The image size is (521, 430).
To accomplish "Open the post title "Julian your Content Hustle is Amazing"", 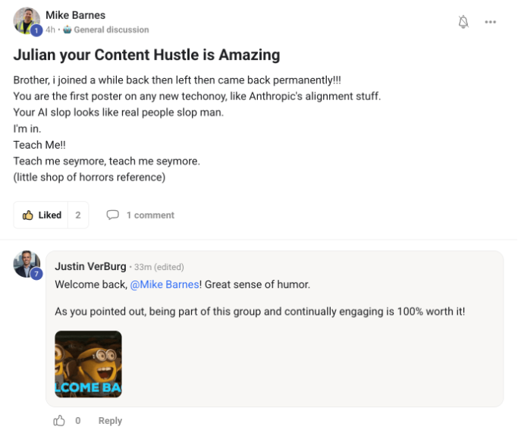I will pos(146,55).
